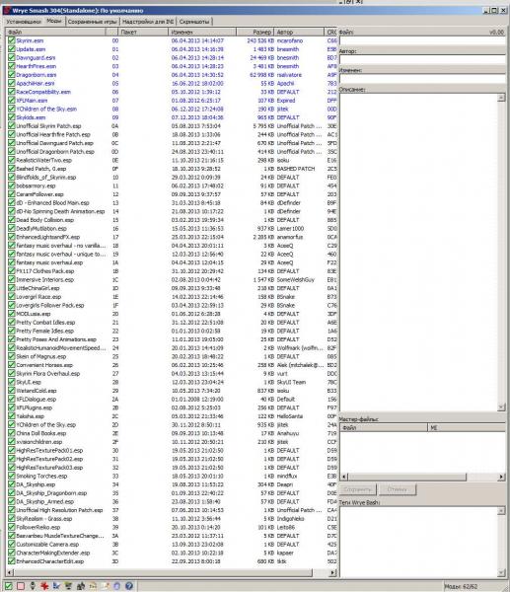Select the DeadlyMutilation.esp file name
The image size is (510, 592).
pyautogui.click(x=41, y=229)
